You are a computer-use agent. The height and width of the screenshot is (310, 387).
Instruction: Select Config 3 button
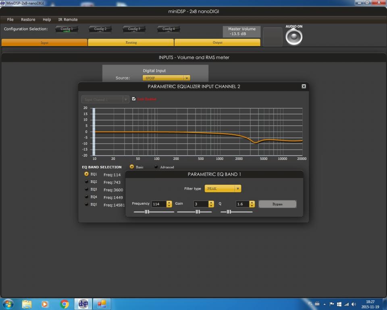tap(134, 29)
